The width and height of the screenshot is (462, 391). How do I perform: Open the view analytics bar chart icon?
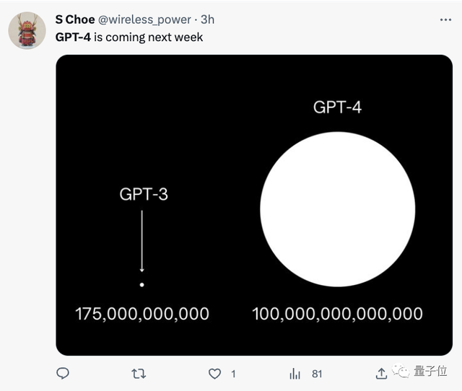point(295,374)
